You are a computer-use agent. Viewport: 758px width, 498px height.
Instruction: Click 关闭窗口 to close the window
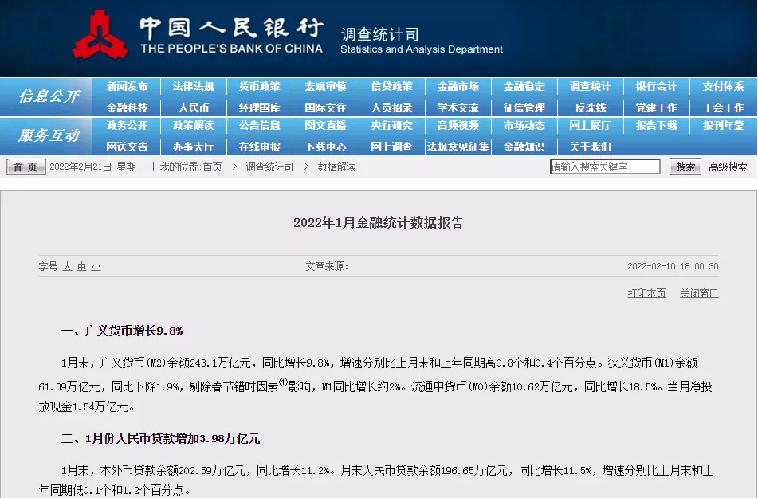click(x=699, y=293)
